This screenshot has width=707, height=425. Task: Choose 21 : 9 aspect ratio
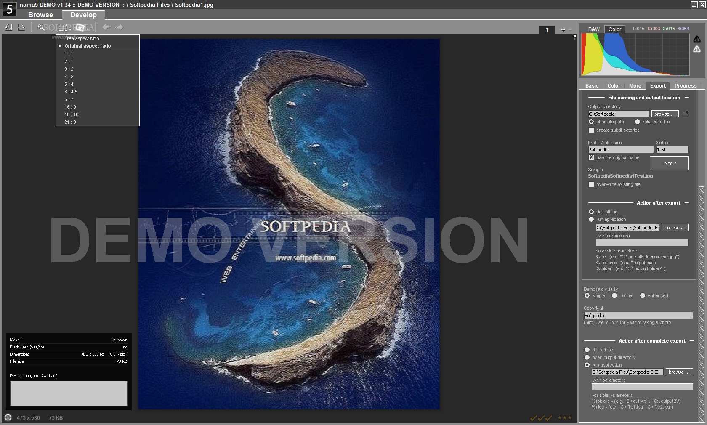click(x=98, y=122)
